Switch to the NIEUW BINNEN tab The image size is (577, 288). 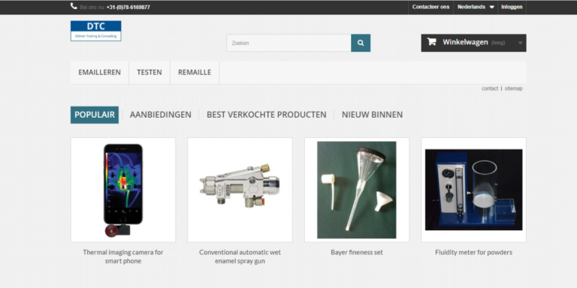click(x=372, y=115)
